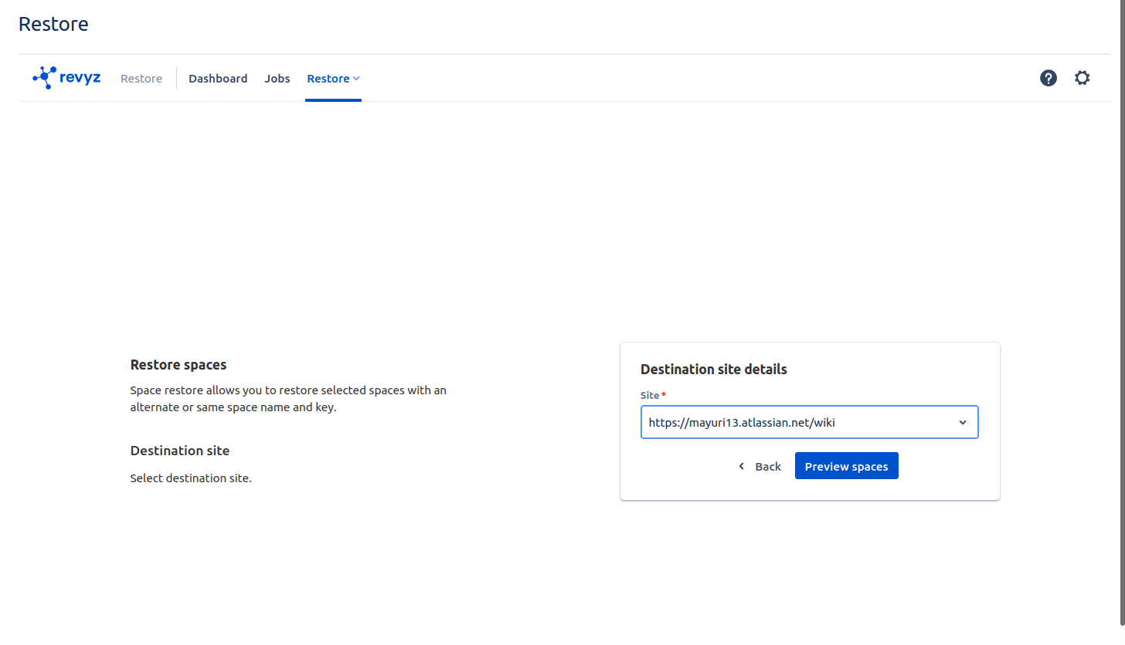
Task: Click the gray Restore app label
Action: pyautogui.click(x=141, y=78)
